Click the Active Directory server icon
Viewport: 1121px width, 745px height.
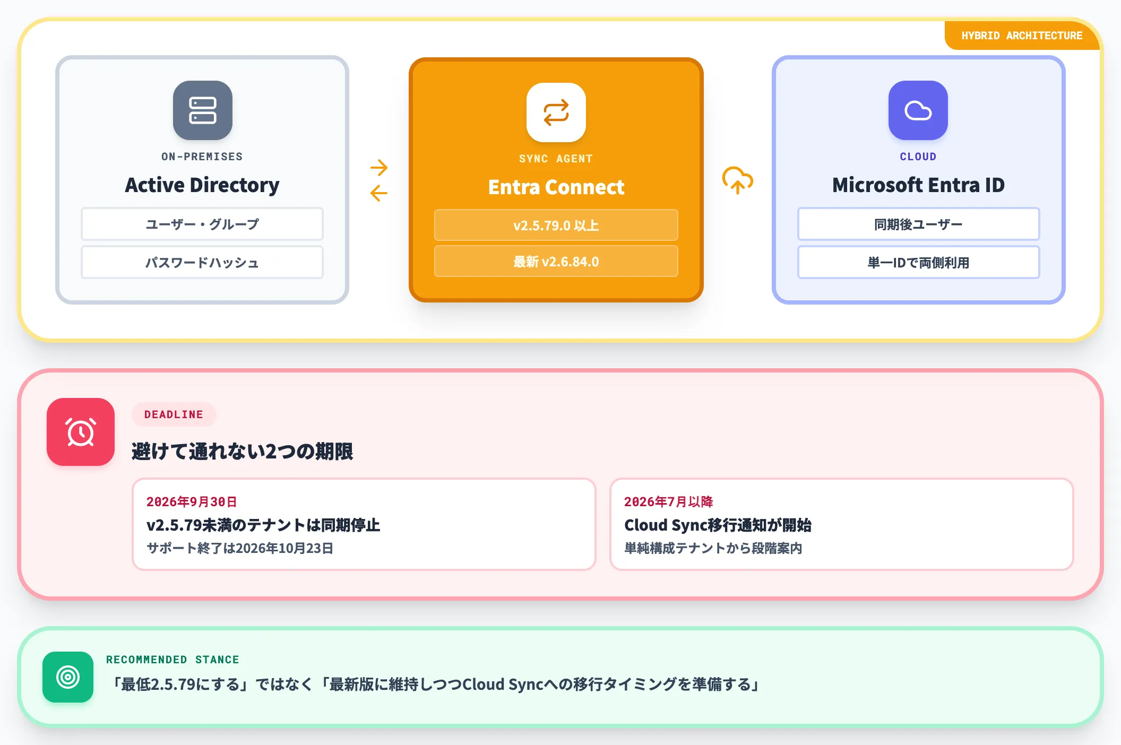pos(202,110)
